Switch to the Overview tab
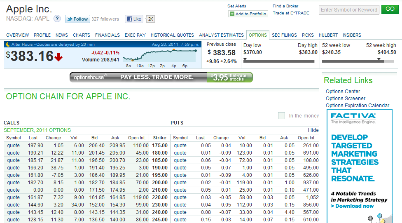402x223 pixels. tap(17, 35)
